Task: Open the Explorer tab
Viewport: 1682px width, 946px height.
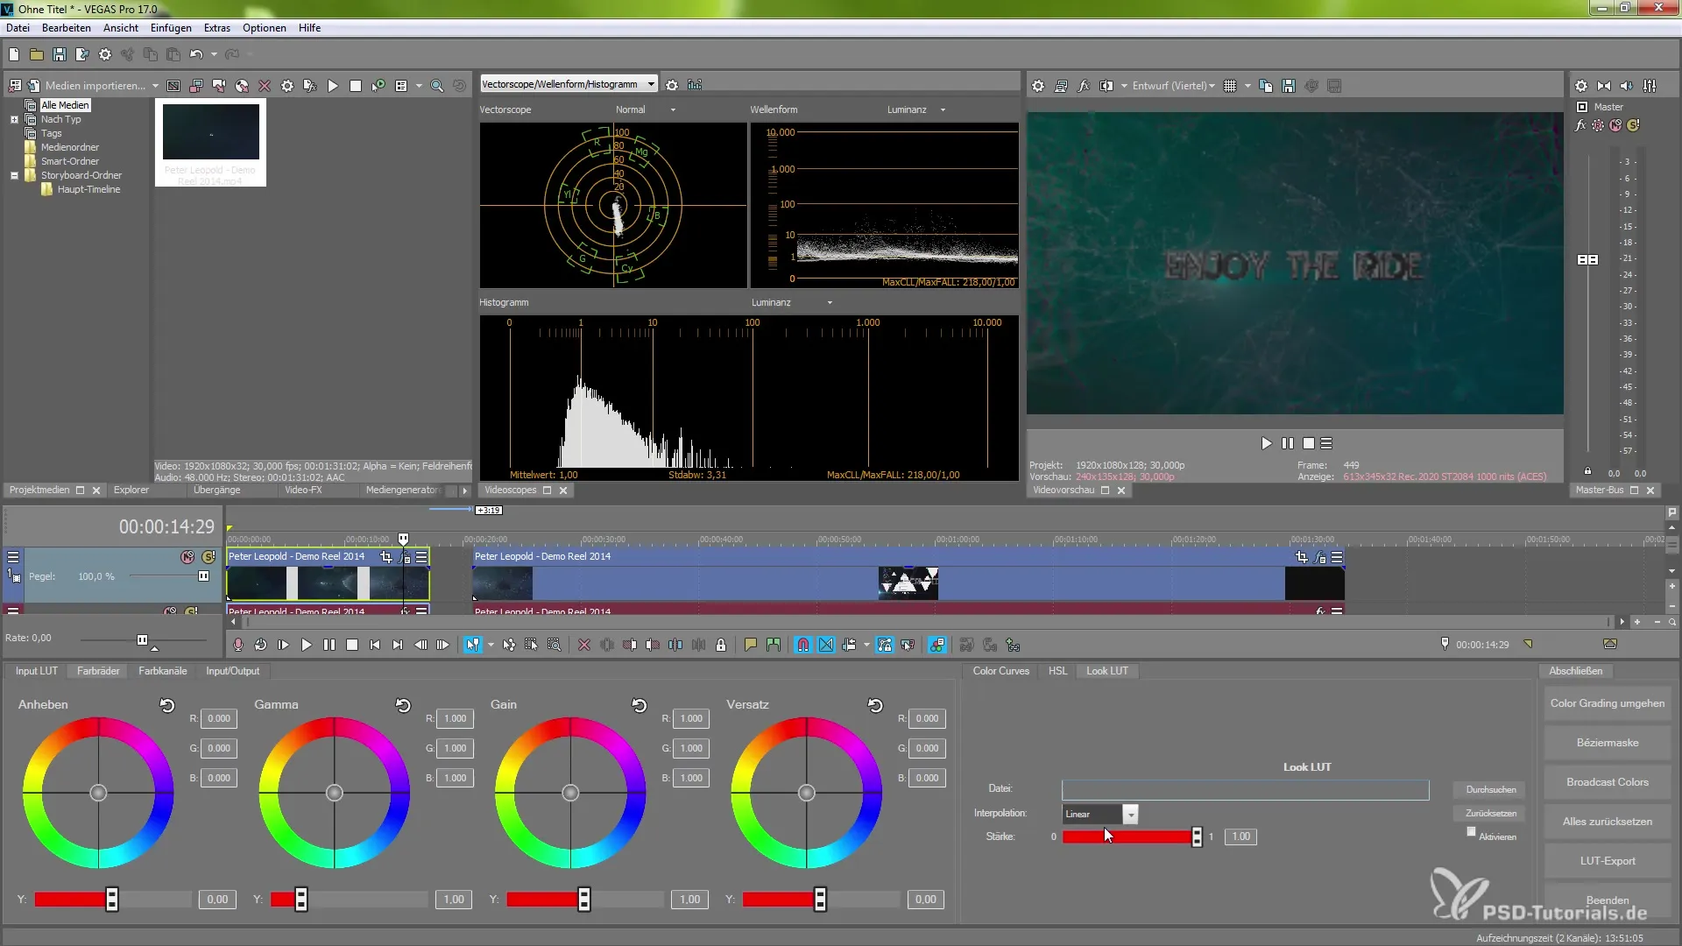Action: pos(131,491)
